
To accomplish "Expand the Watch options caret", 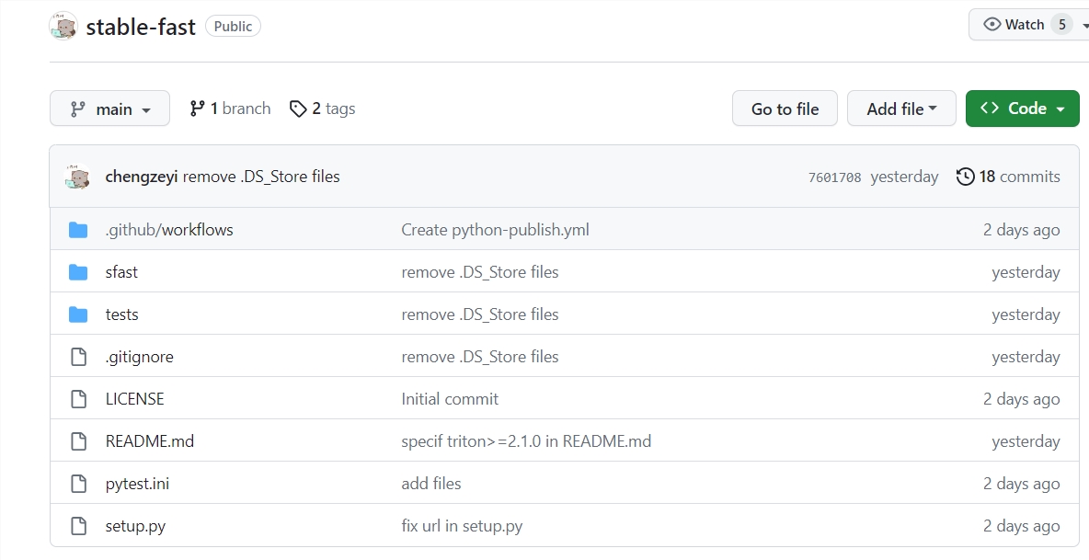I will click(1084, 25).
